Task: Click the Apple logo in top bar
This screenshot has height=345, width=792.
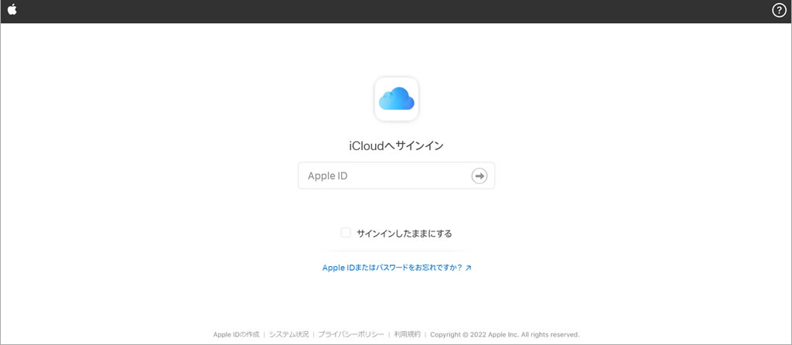Action: 12,10
